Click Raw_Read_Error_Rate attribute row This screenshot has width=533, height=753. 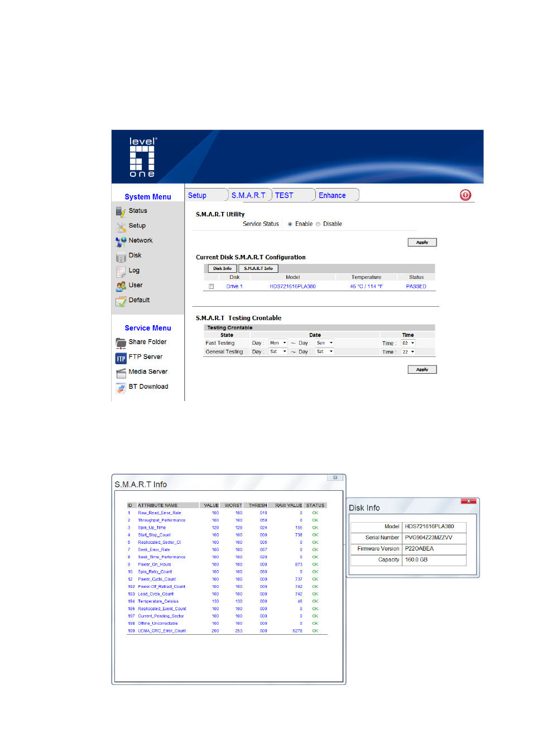pyautogui.click(x=227, y=513)
